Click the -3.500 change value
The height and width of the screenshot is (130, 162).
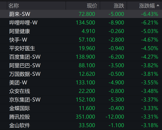coord(116,65)
